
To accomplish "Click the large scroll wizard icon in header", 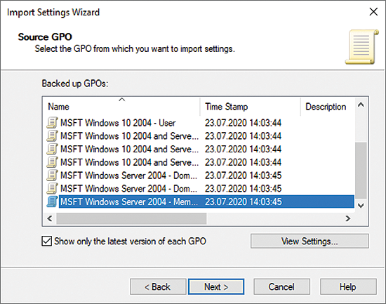I will (361, 47).
